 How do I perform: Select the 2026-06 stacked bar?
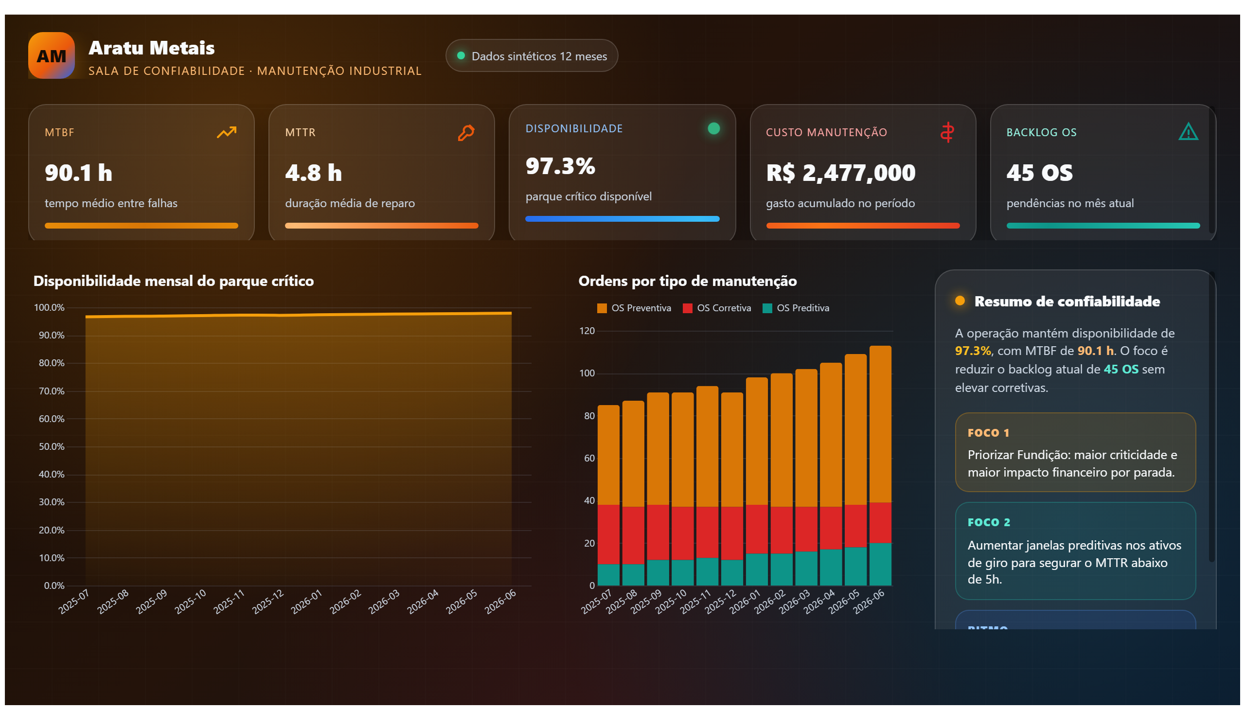coord(880,466)
